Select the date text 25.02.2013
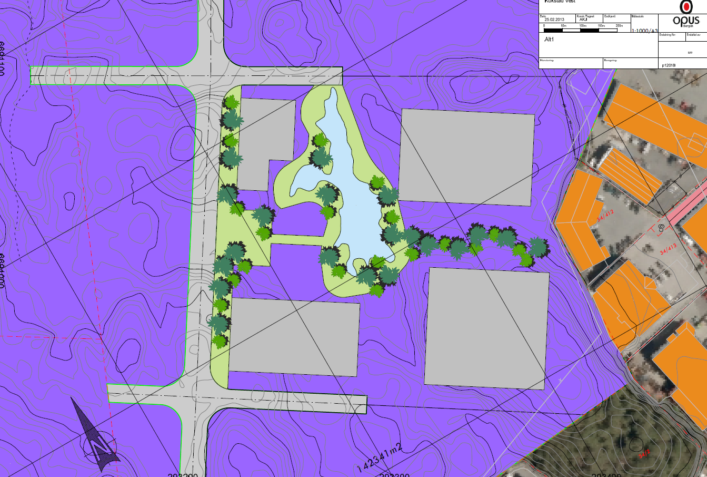The image size is (707, 477). click(555, 19)
